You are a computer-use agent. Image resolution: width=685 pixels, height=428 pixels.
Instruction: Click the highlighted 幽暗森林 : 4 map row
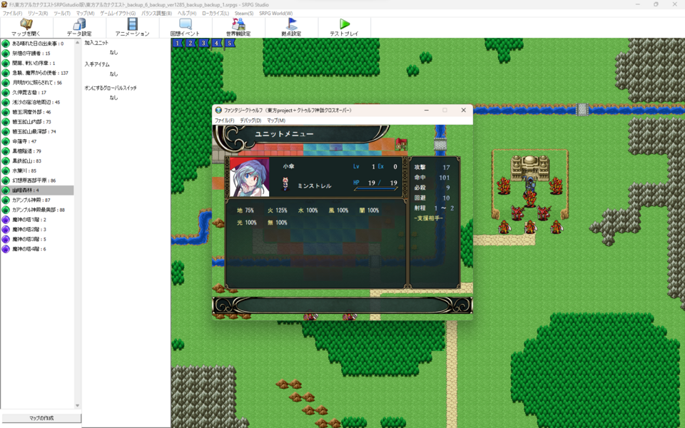(x=37, y=190)
